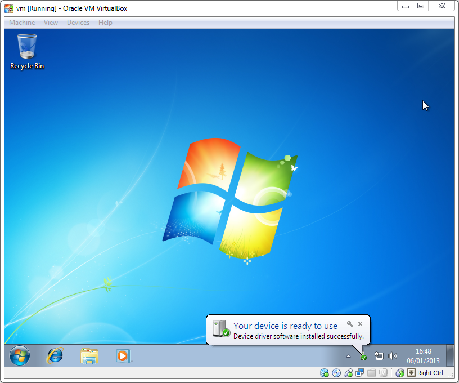Viewport: 459px width, 383px height.
Task: Click the wrench icon in notification balloon
Action: (x=350, y=324)
